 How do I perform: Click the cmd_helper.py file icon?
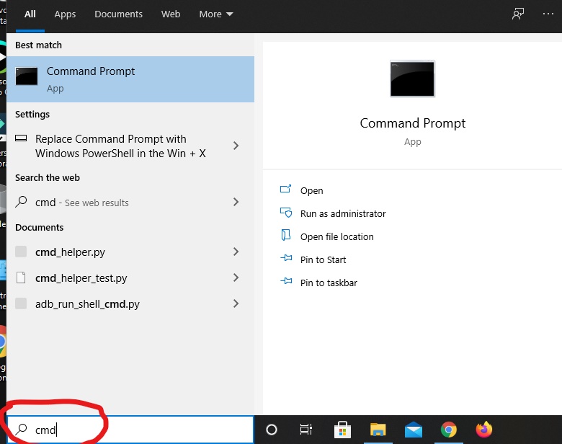point(21,252)
